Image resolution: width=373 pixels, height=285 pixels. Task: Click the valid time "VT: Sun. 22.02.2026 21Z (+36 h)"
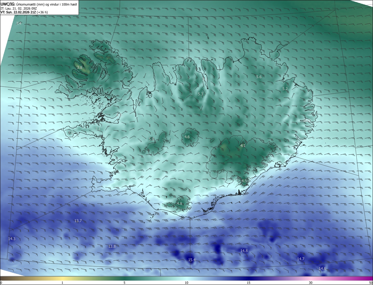(x=24, y=13)
